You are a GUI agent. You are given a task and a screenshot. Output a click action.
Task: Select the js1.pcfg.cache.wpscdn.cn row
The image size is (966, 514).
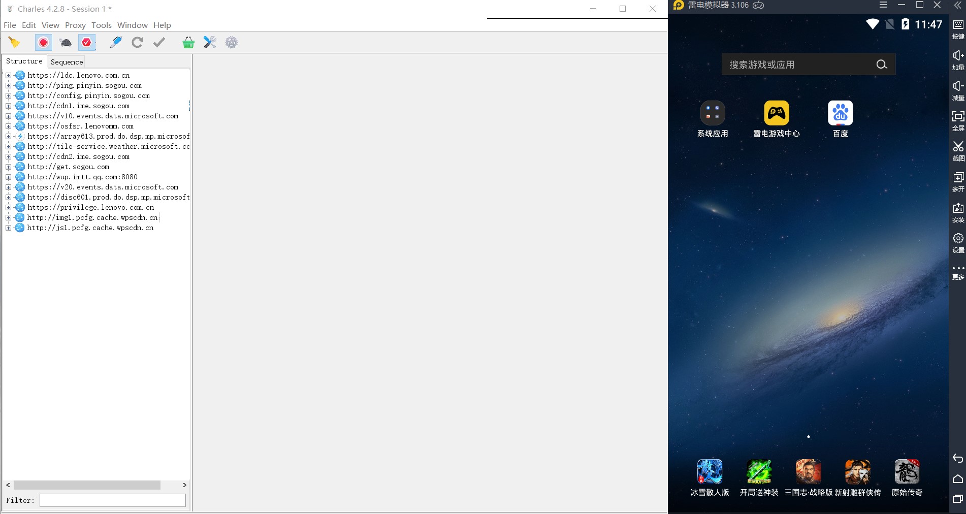(x=90, y=228)
